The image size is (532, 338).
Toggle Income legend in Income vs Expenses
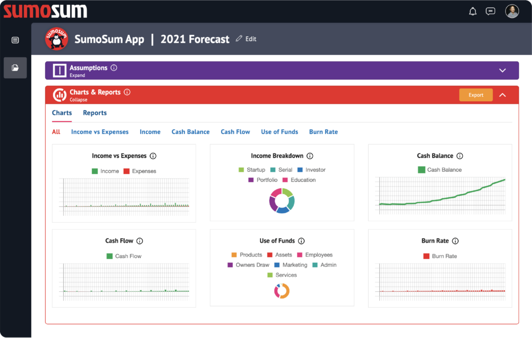105,171
